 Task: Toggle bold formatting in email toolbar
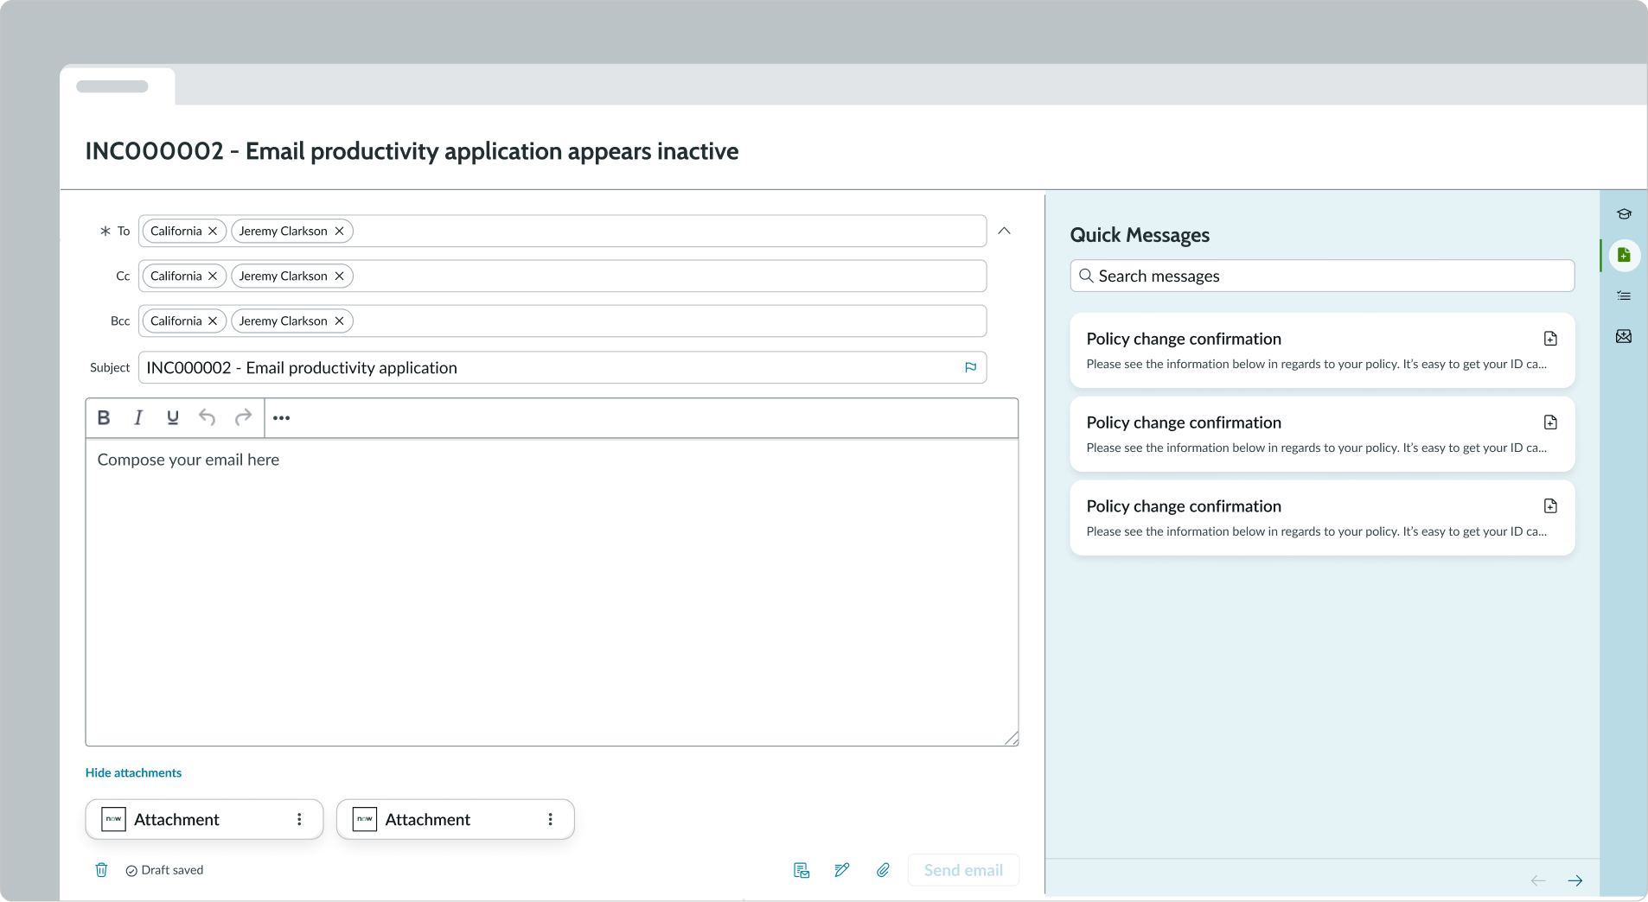[104, 418]
